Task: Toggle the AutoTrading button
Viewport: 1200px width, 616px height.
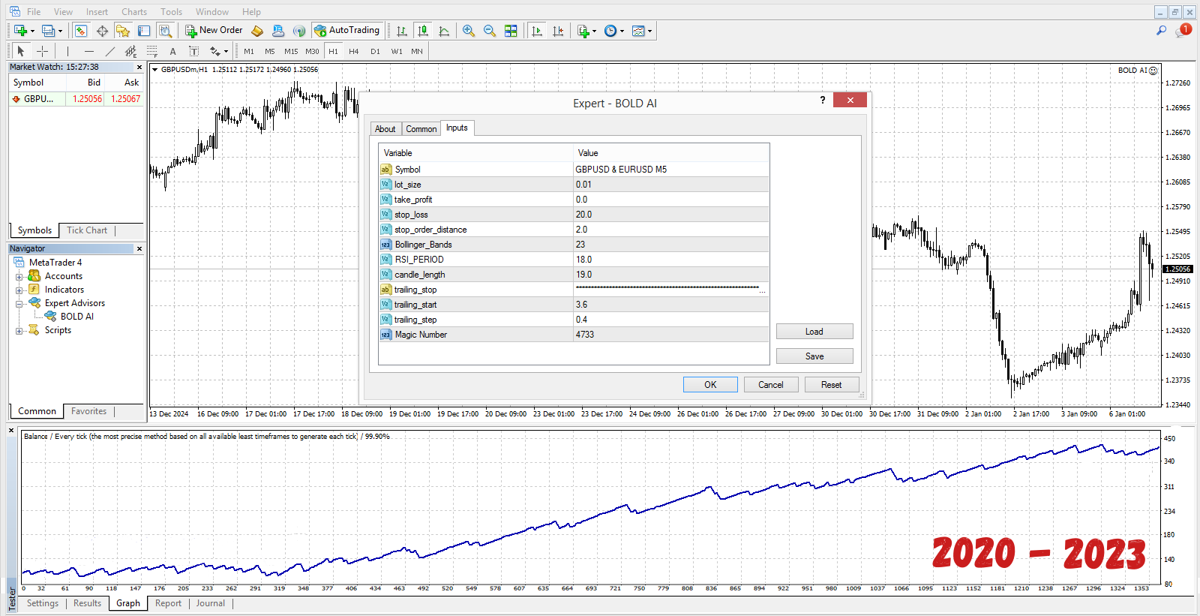Action: tap(347, 31)
